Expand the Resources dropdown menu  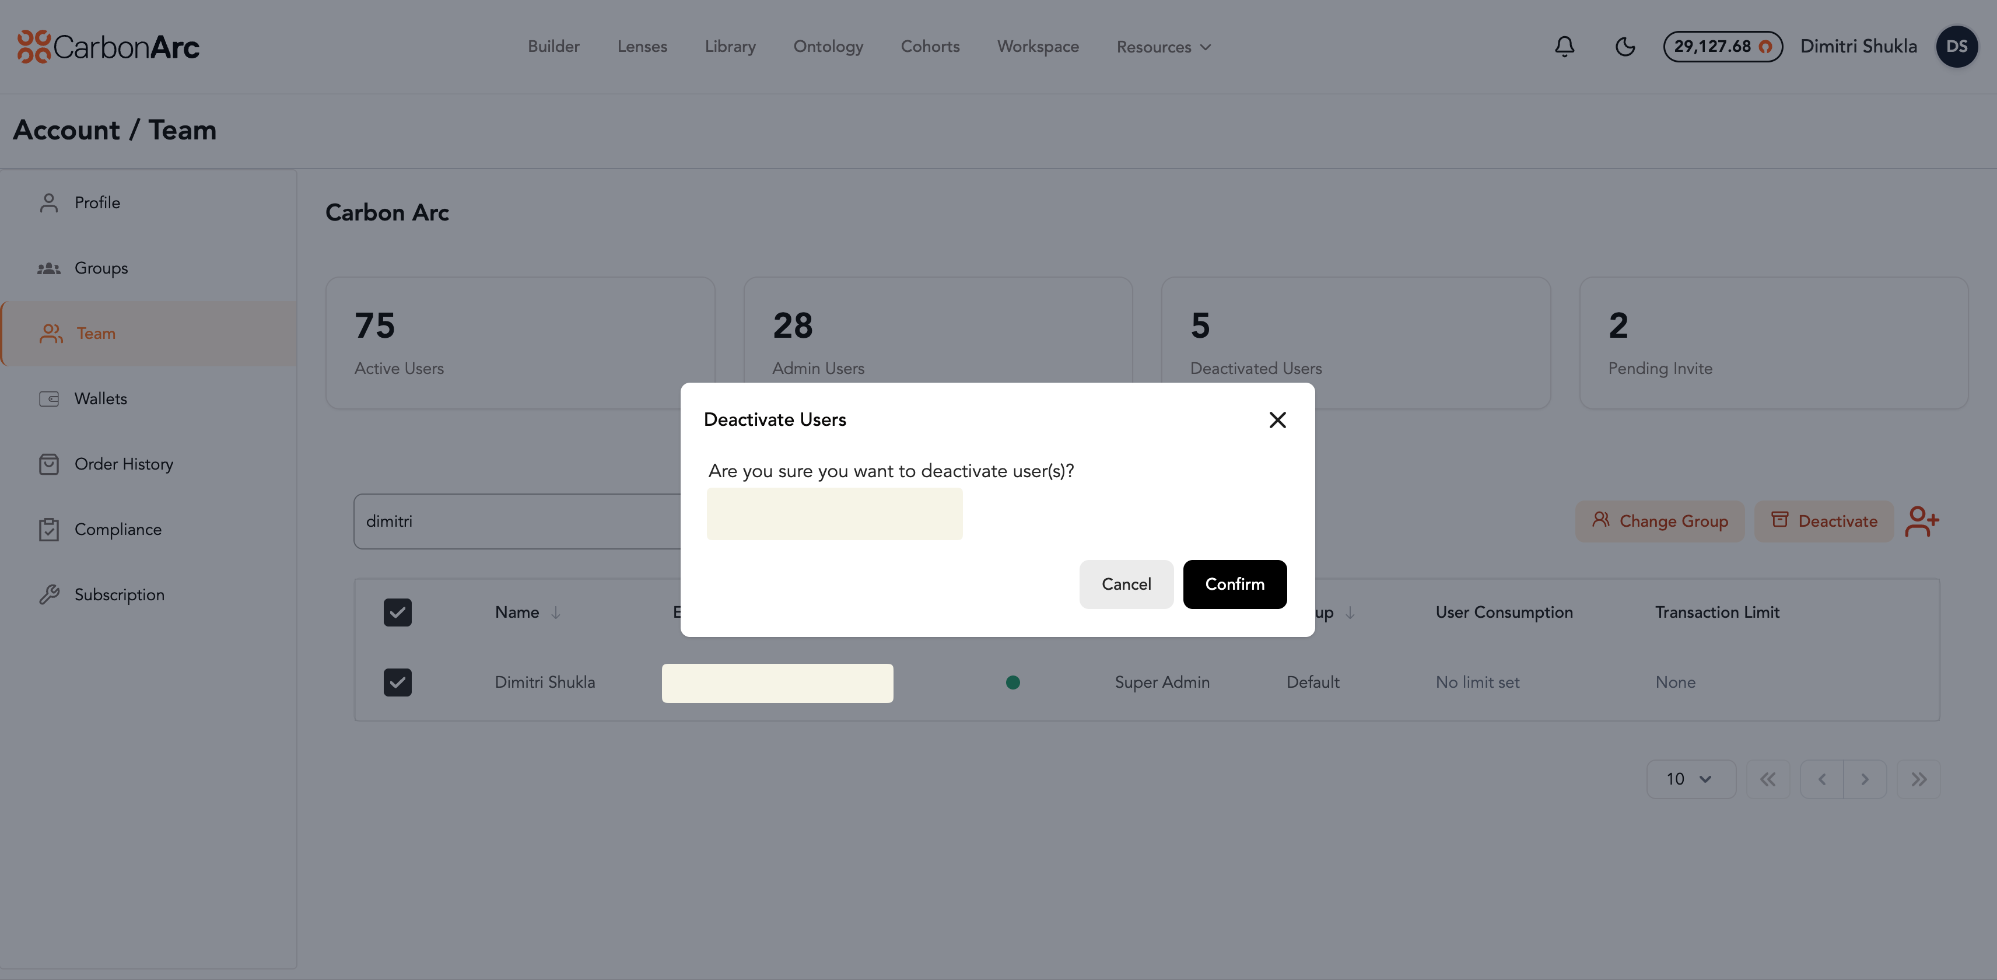click(1163, 47)
